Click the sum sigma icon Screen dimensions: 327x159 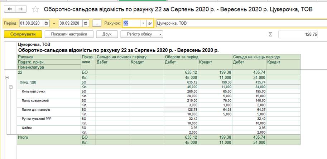click(x=270, y=34)
